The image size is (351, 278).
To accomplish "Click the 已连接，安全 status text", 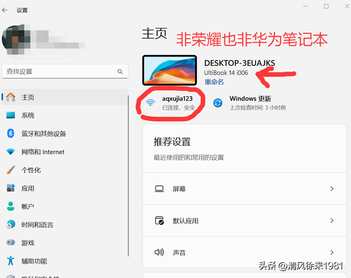I will click(x=179, y=107).
